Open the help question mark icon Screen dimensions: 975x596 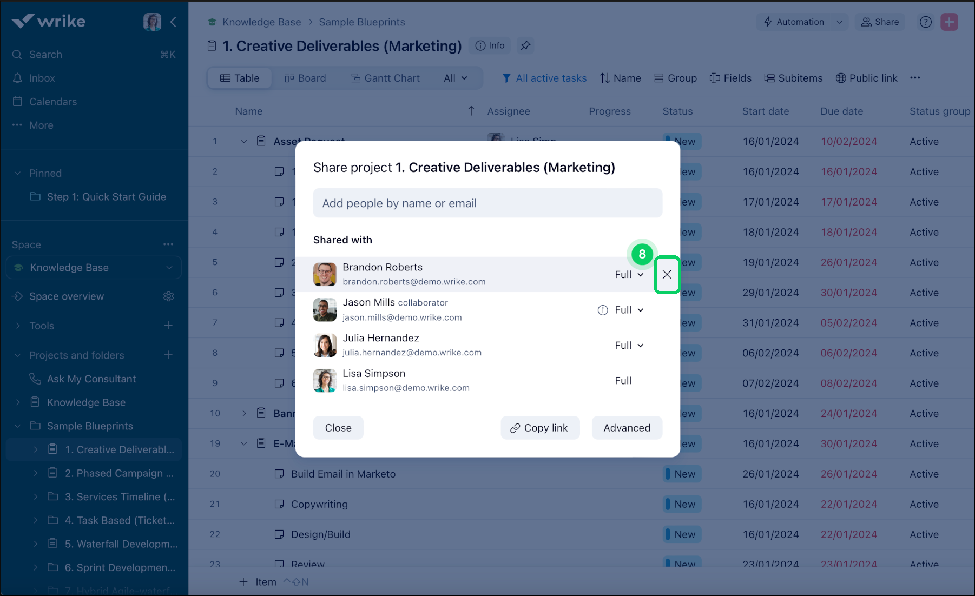click(x=925, y=22)
